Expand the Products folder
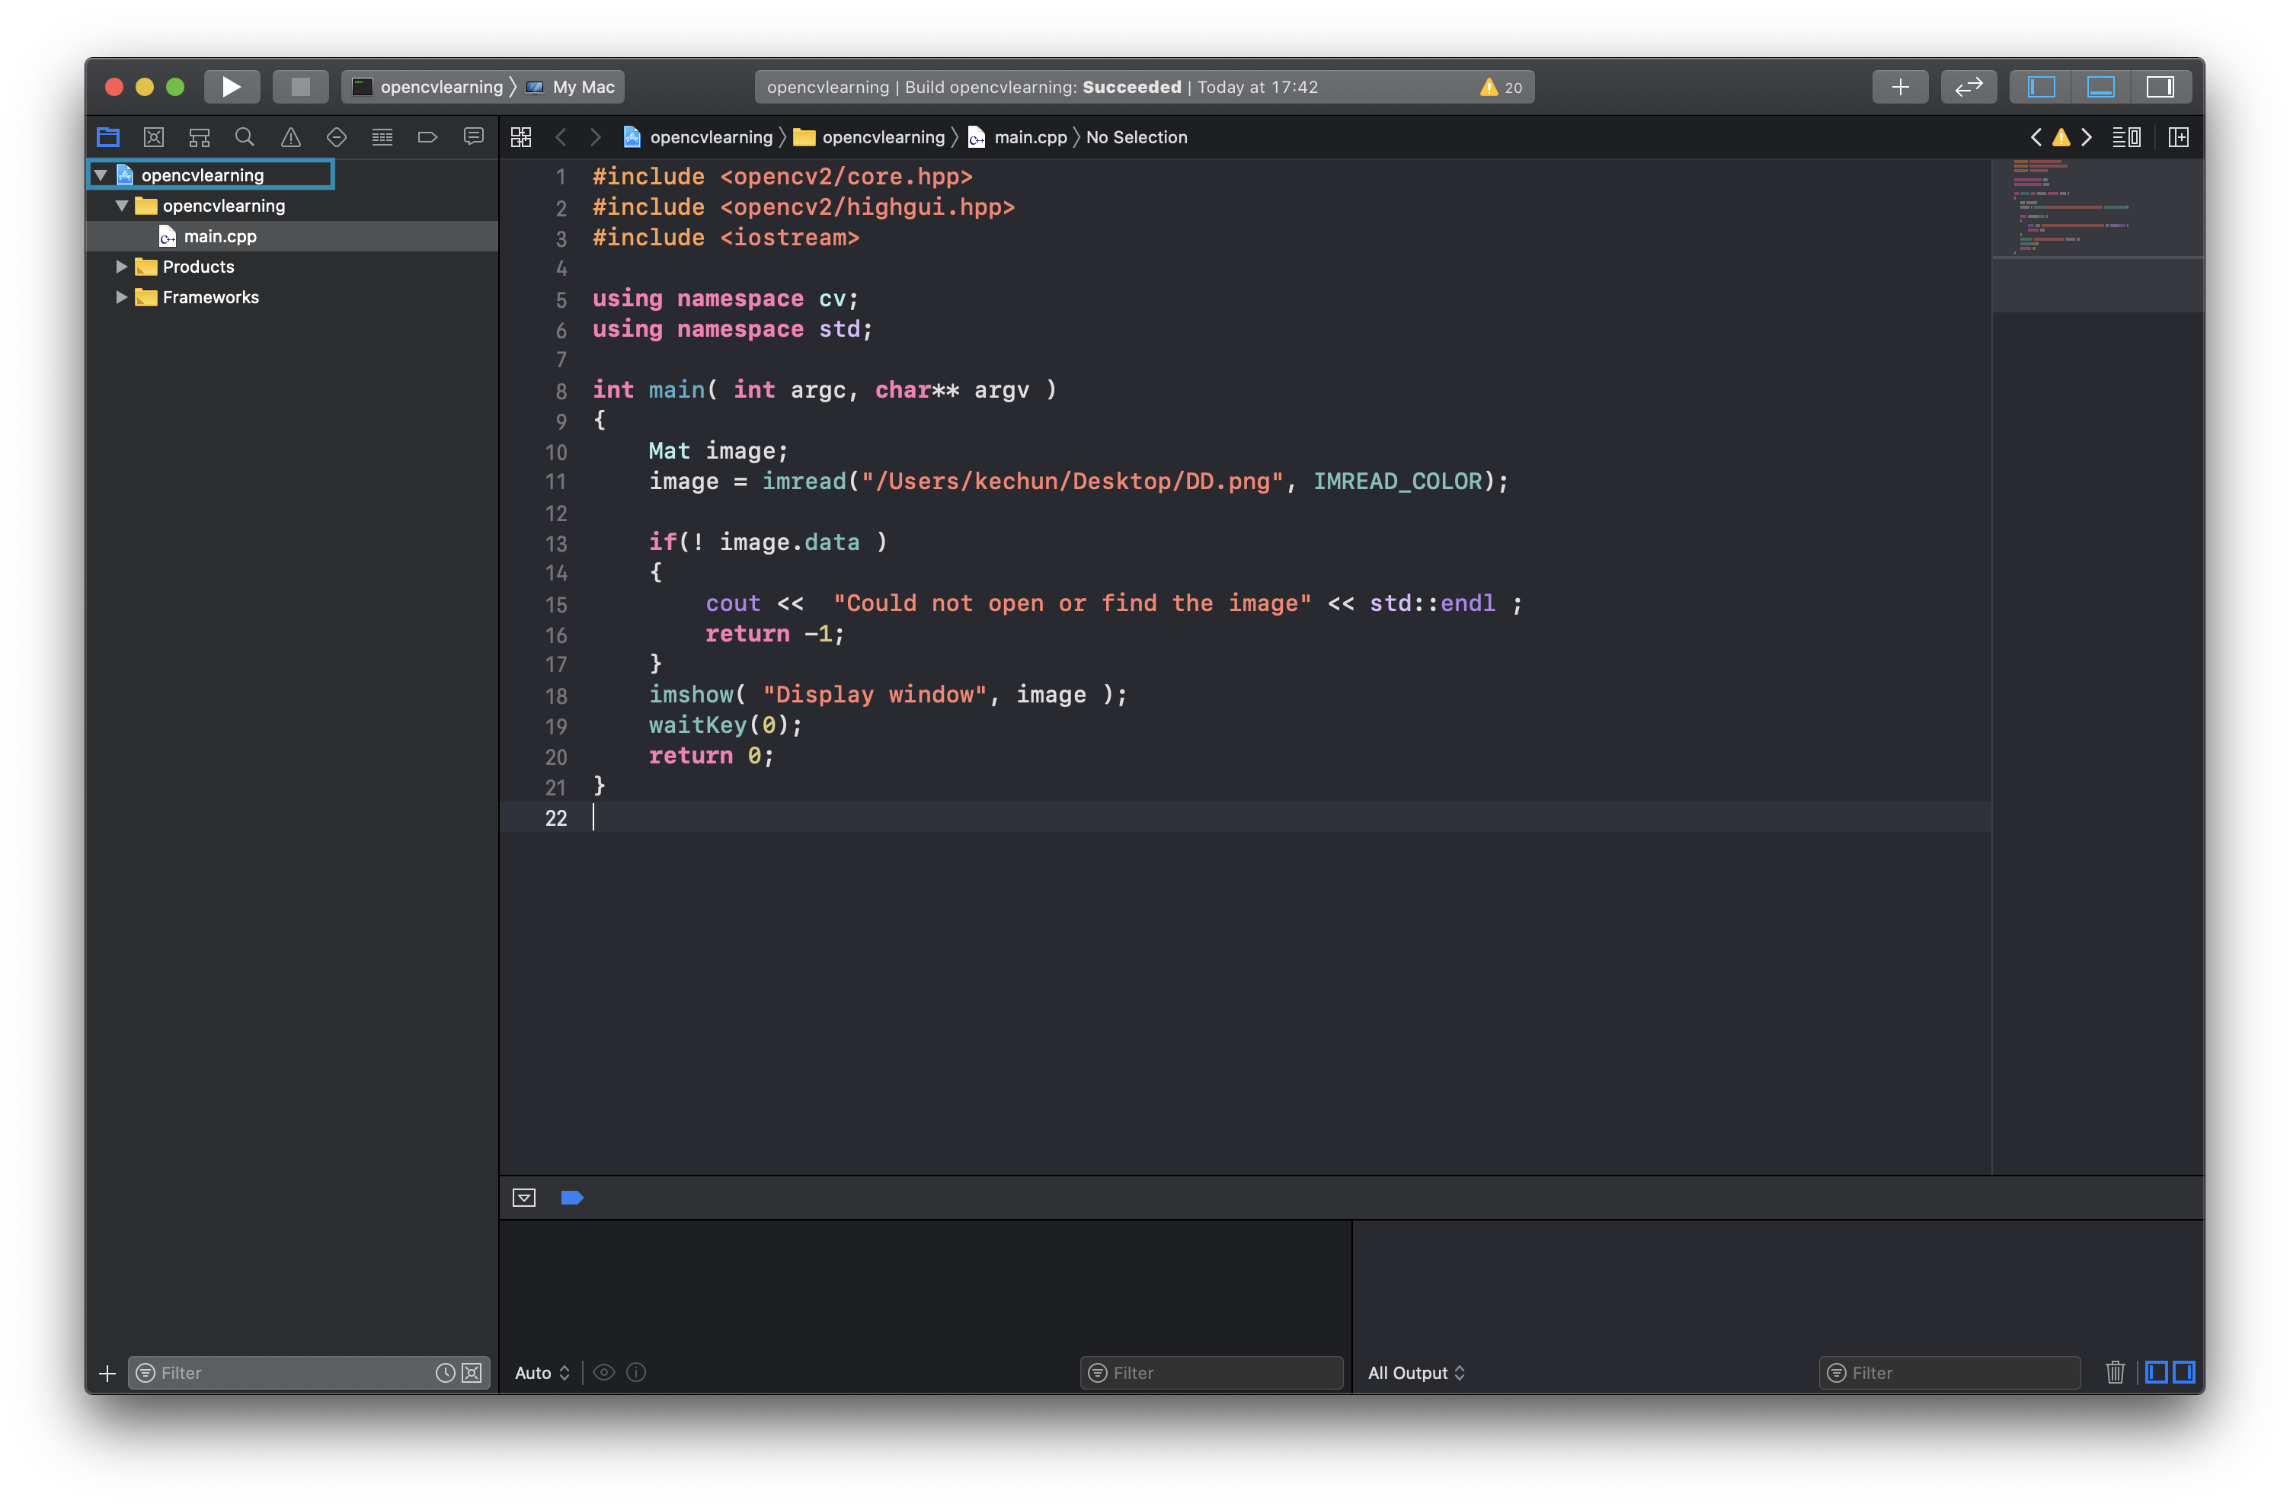The image size is (2290, 1507). click(x=121, y=267)
